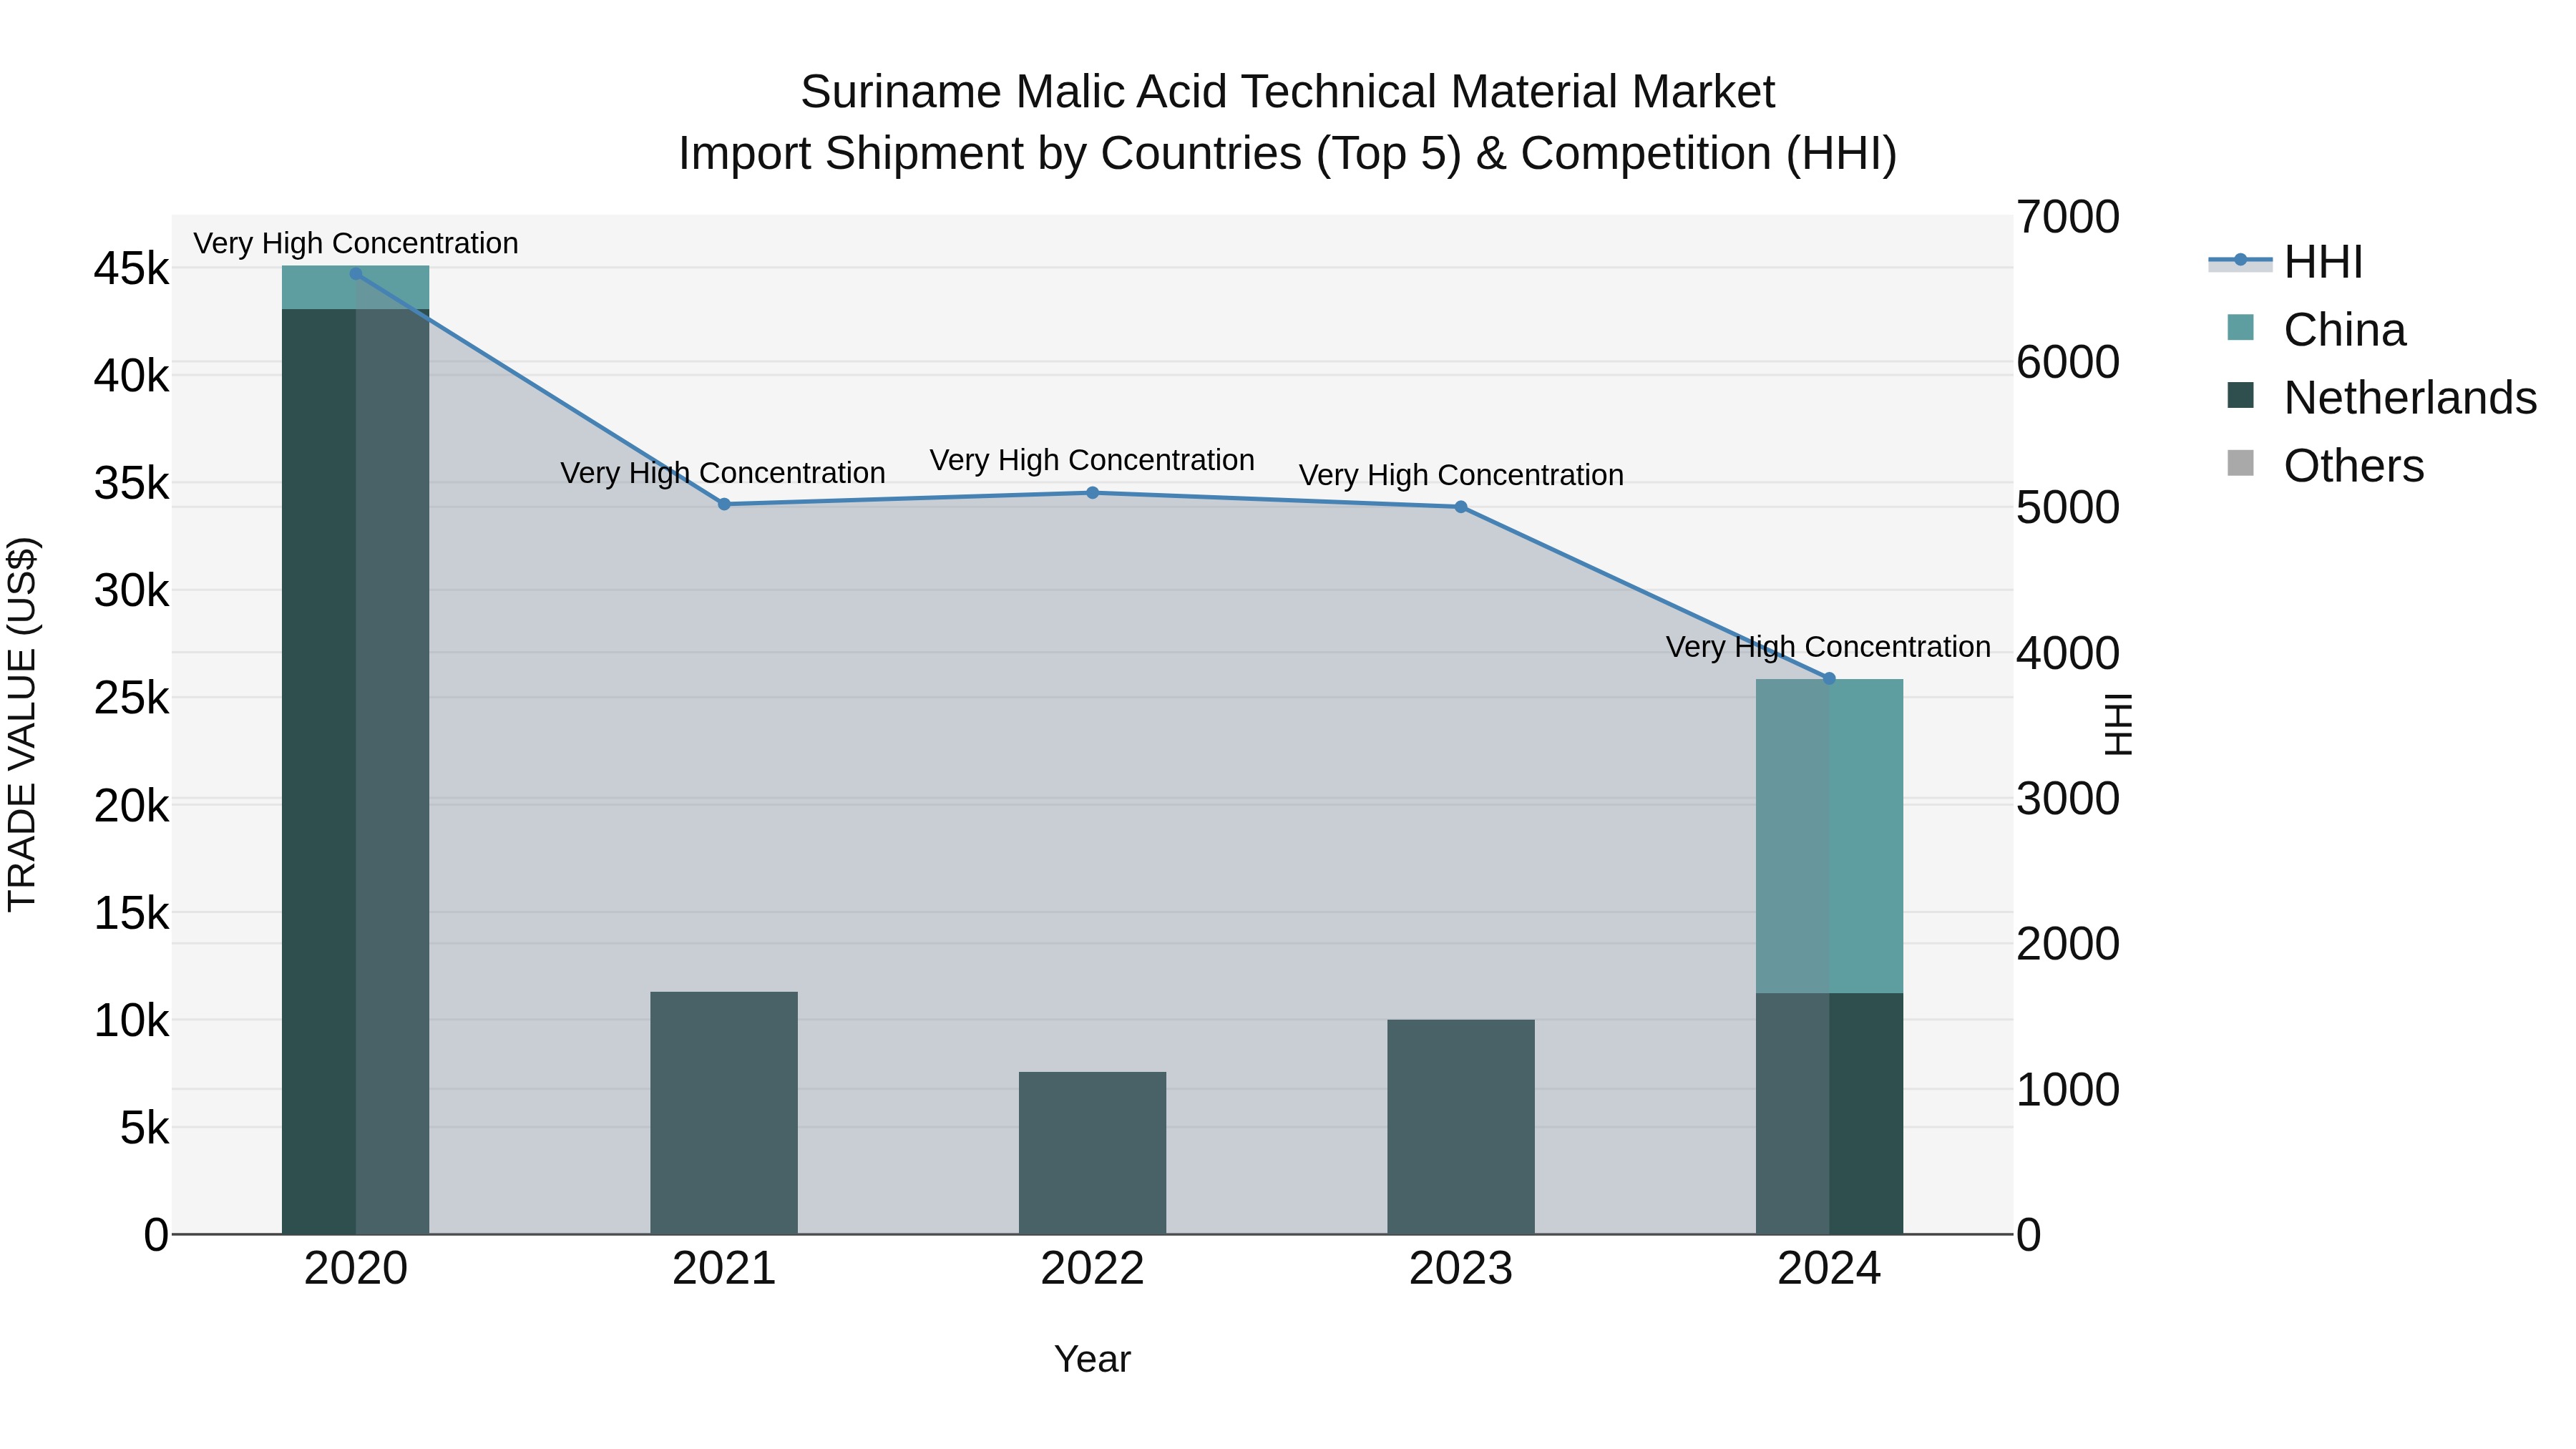Viewport: 2576px width, 1449px height.
Task: Click the 'TRADE VALUE (US$)' axis title
Action: pyautogui.click(x=23, y=725)
